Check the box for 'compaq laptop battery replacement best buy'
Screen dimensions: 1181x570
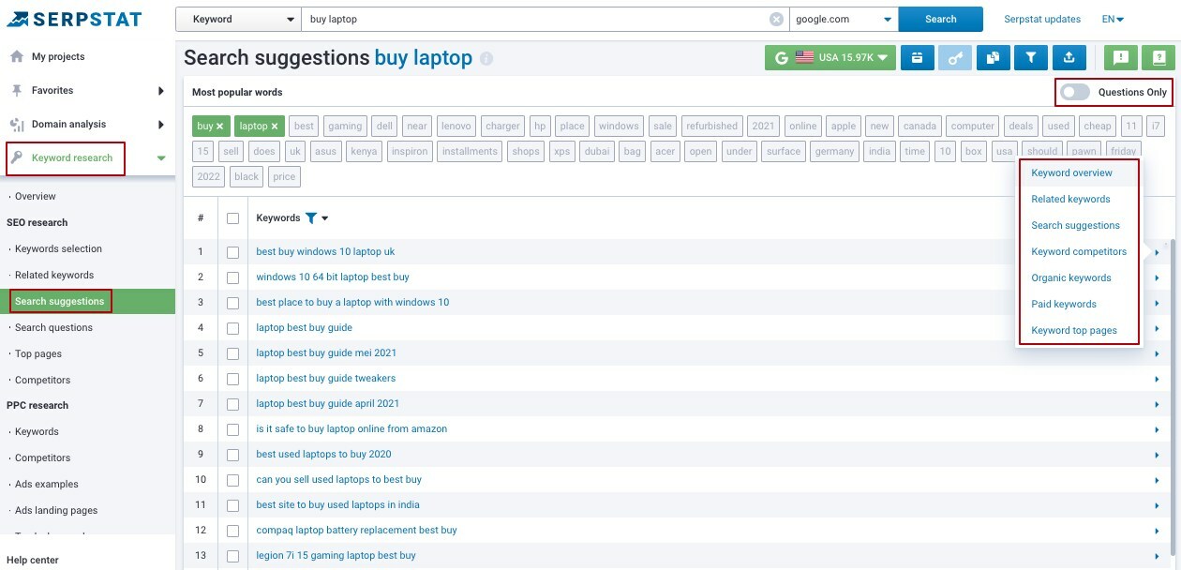pyautogui.click(x=232, y=531)
